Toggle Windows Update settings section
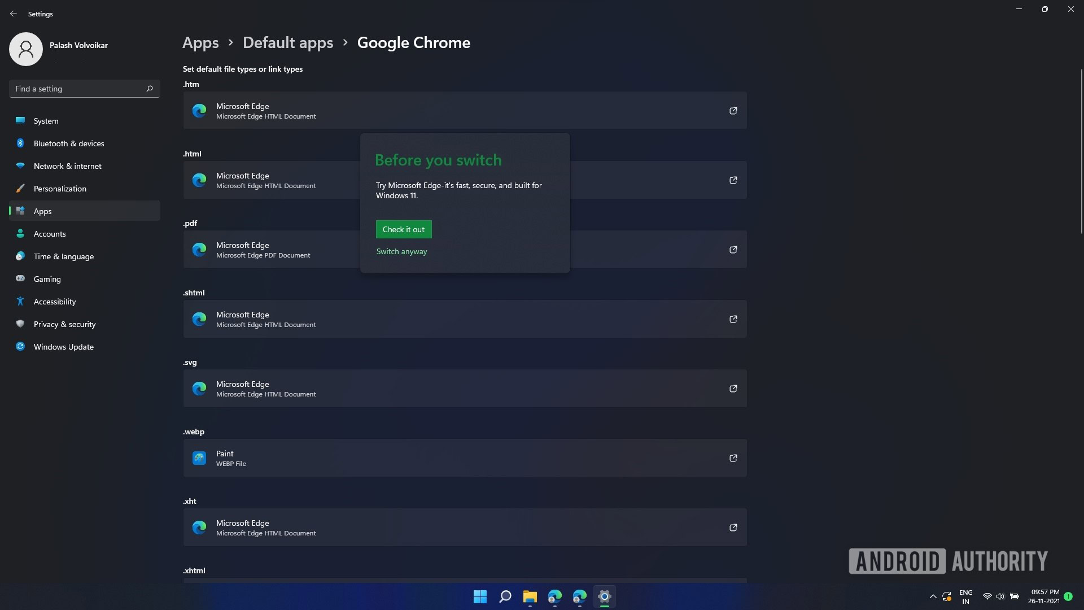The height and width of the screenshot is (610, 1084). coord(63,346)
